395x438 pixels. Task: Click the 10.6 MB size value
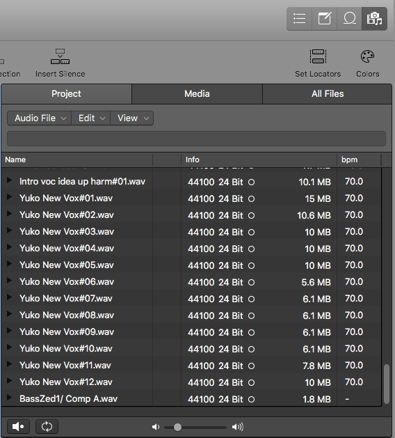(314, 216)
